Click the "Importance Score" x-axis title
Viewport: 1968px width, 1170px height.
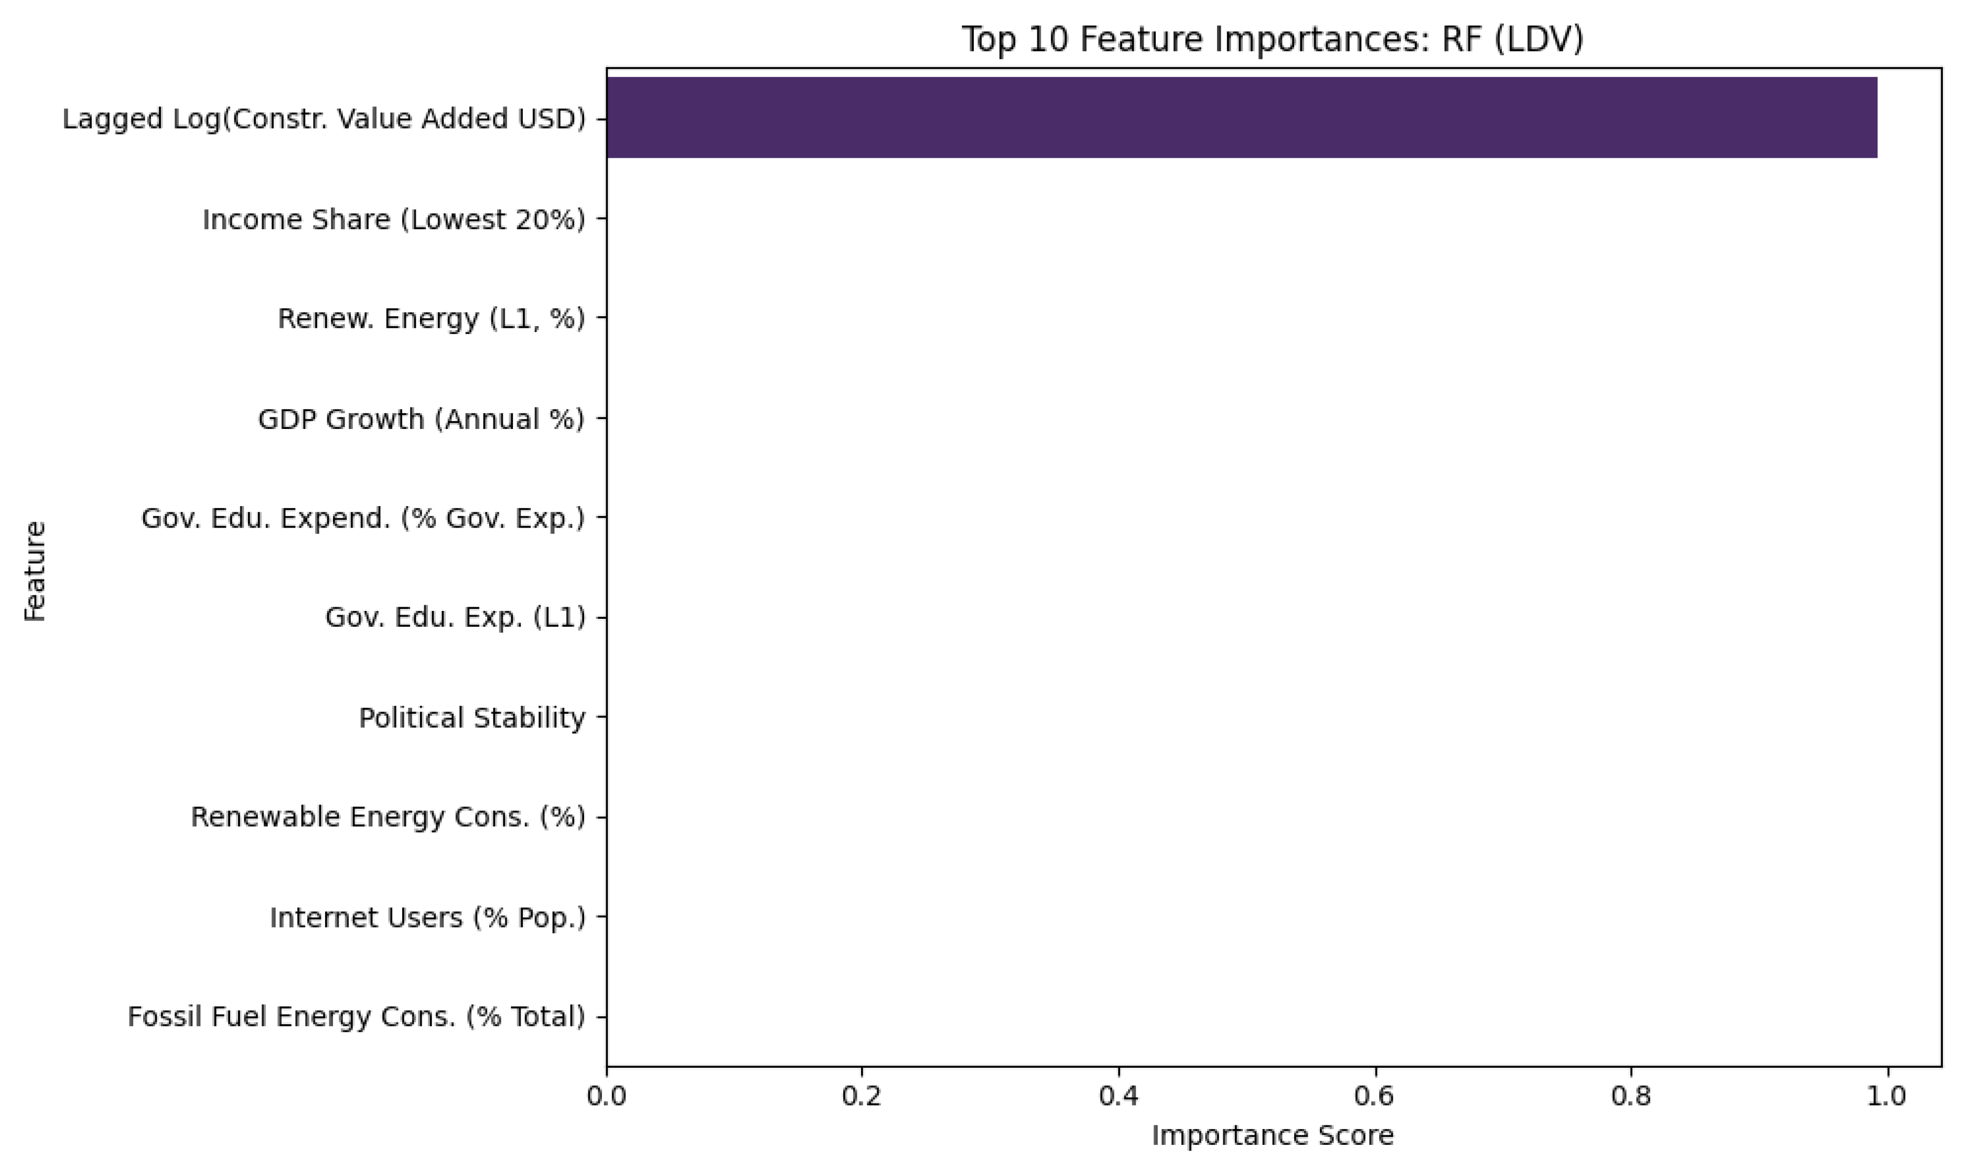1272,1135
